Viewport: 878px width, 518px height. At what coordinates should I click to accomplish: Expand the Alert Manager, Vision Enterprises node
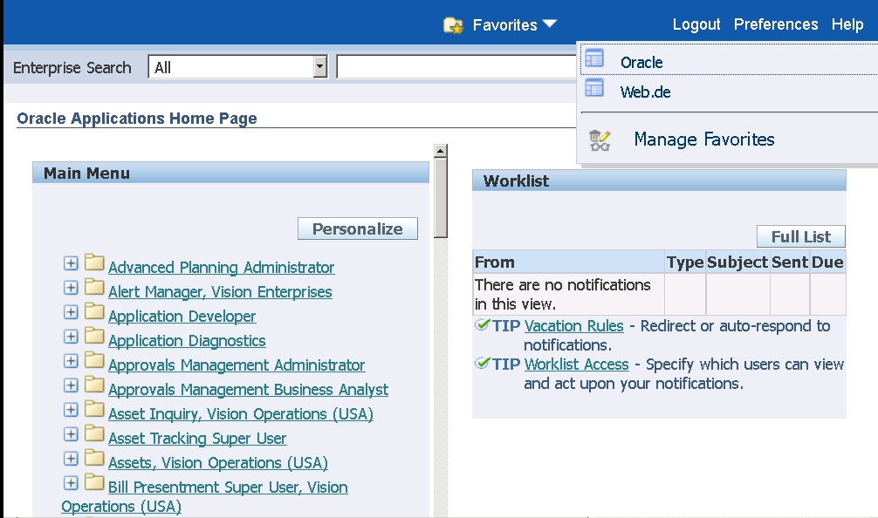click(x=71, y=288)
